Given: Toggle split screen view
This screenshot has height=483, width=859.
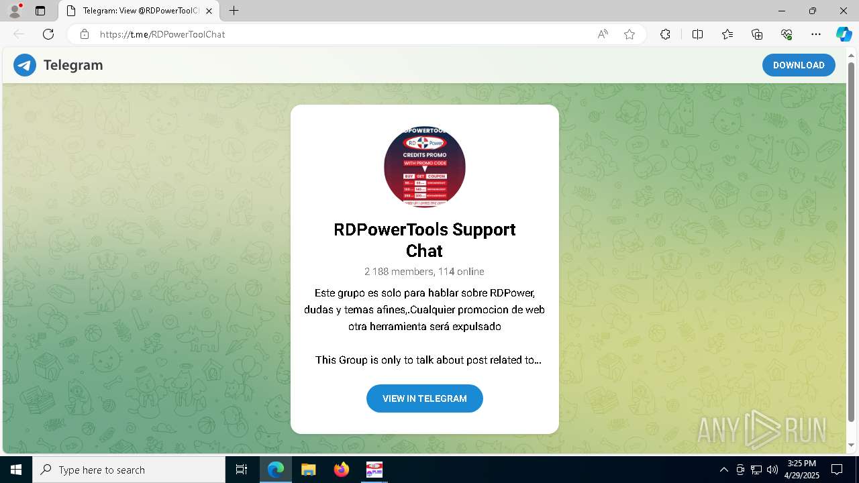Looking at the screenshot, I should [697, 34].
